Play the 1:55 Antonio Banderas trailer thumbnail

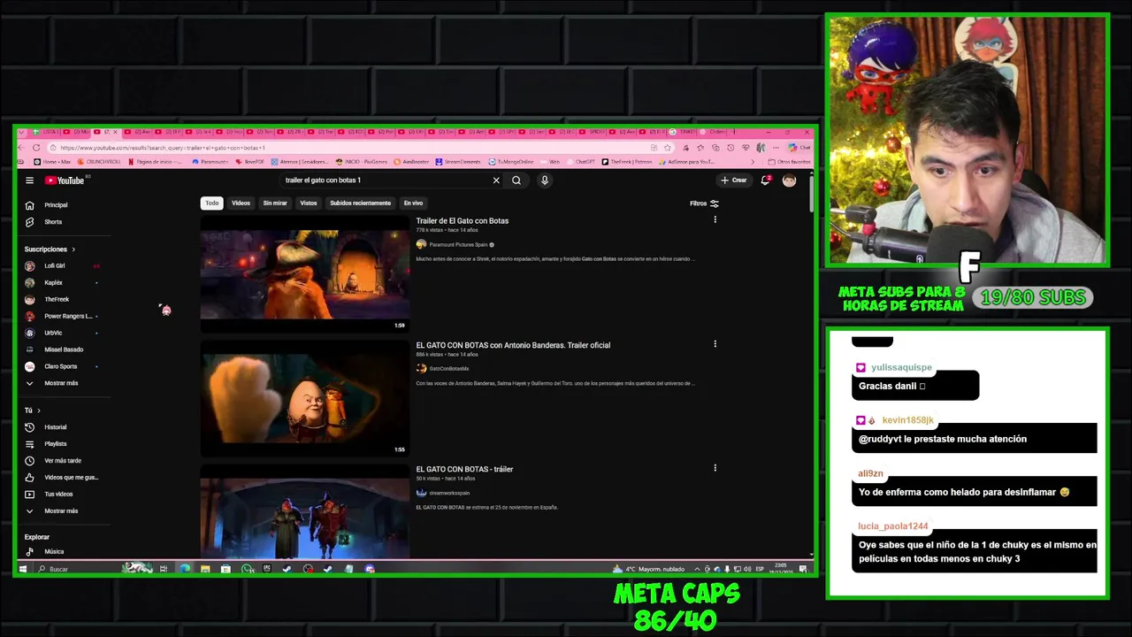click(x=304, y=400)
